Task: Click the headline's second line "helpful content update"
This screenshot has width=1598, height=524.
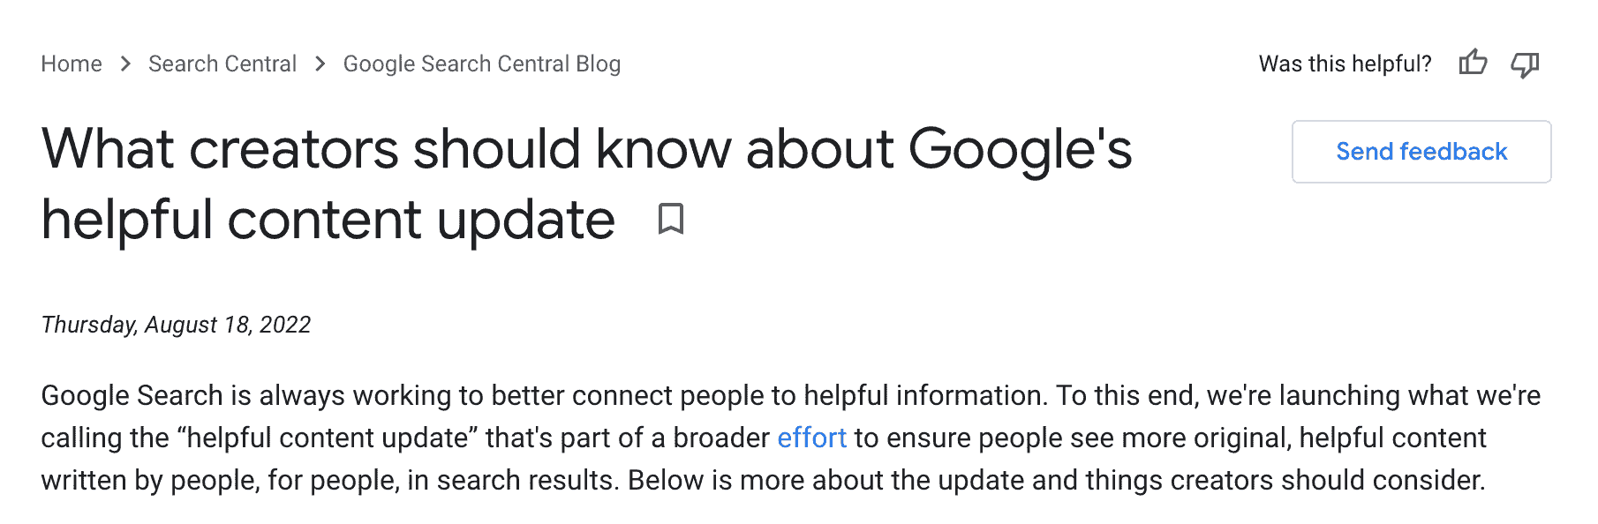Action: (328, 219)
